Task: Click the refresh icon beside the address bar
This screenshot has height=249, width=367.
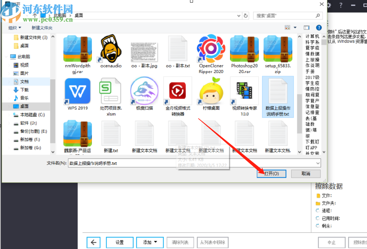Action: pos(246,16)
